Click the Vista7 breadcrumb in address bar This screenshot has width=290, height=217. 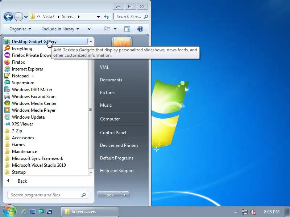coord(49,17)
